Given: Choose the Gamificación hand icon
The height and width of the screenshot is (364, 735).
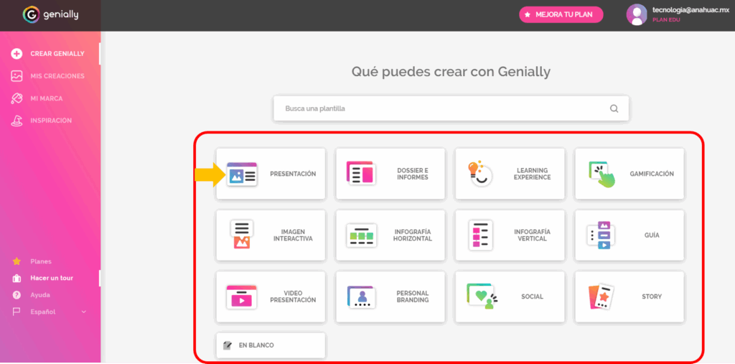Looking at the screenshot, I should click(x=602, y=174).
